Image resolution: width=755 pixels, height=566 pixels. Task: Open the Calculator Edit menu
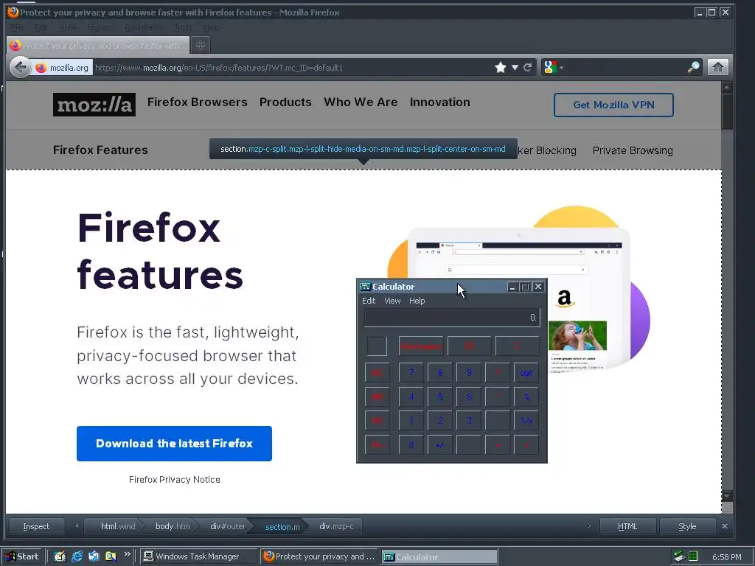tap(369, 301)
